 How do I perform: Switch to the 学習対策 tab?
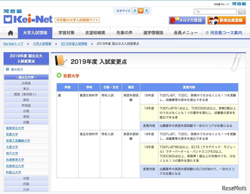(66, 32)
